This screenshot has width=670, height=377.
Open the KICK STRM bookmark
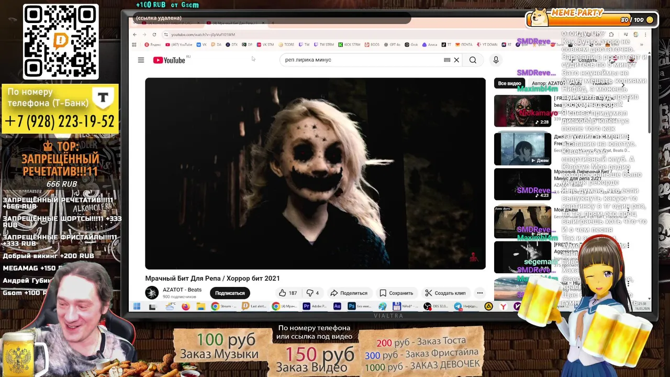point(349,45)
